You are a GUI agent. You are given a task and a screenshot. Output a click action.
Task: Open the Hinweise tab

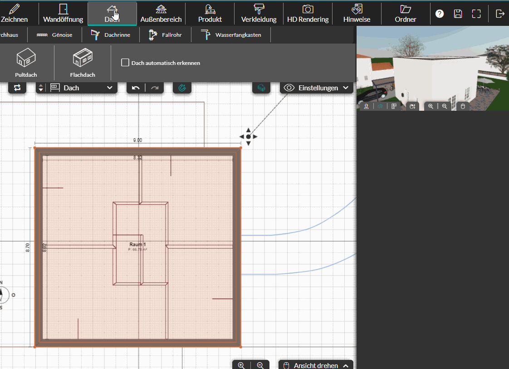point(357,14)
